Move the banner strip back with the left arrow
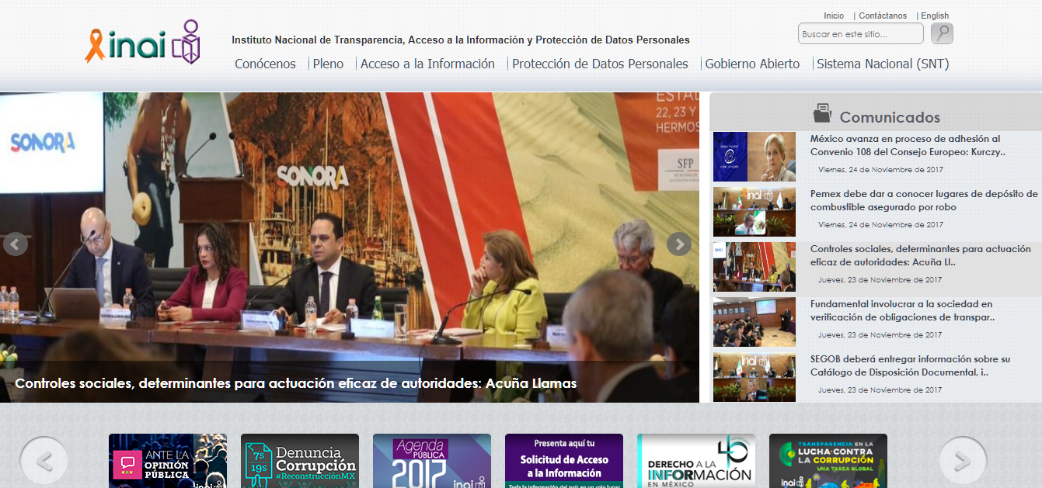This screenshot has width=1042, height=488. [44, 462]
